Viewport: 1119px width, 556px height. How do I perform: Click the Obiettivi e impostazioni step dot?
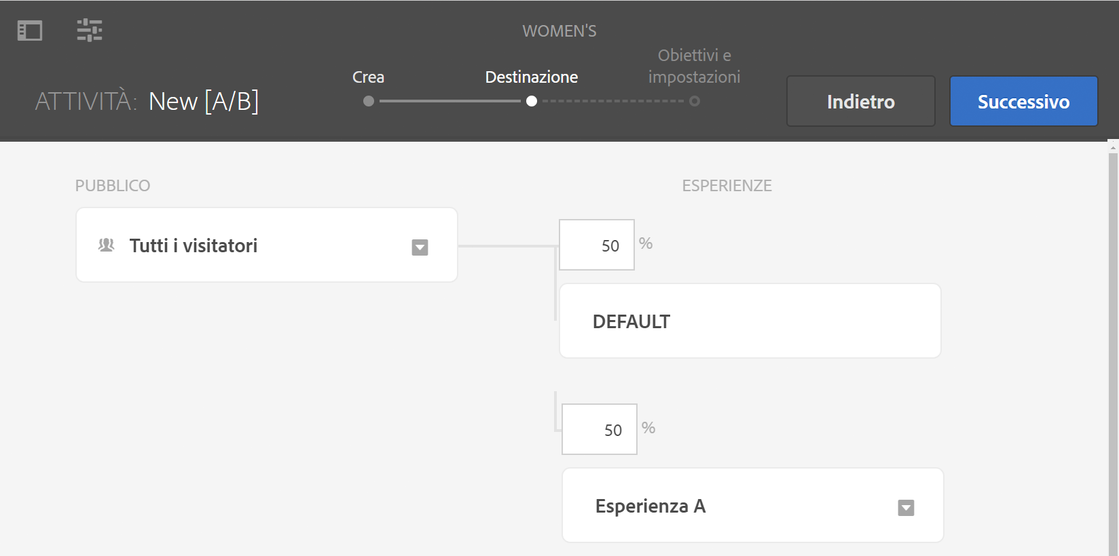[695, 101]
